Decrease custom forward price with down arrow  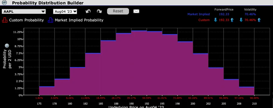click(x=216, y=20)
